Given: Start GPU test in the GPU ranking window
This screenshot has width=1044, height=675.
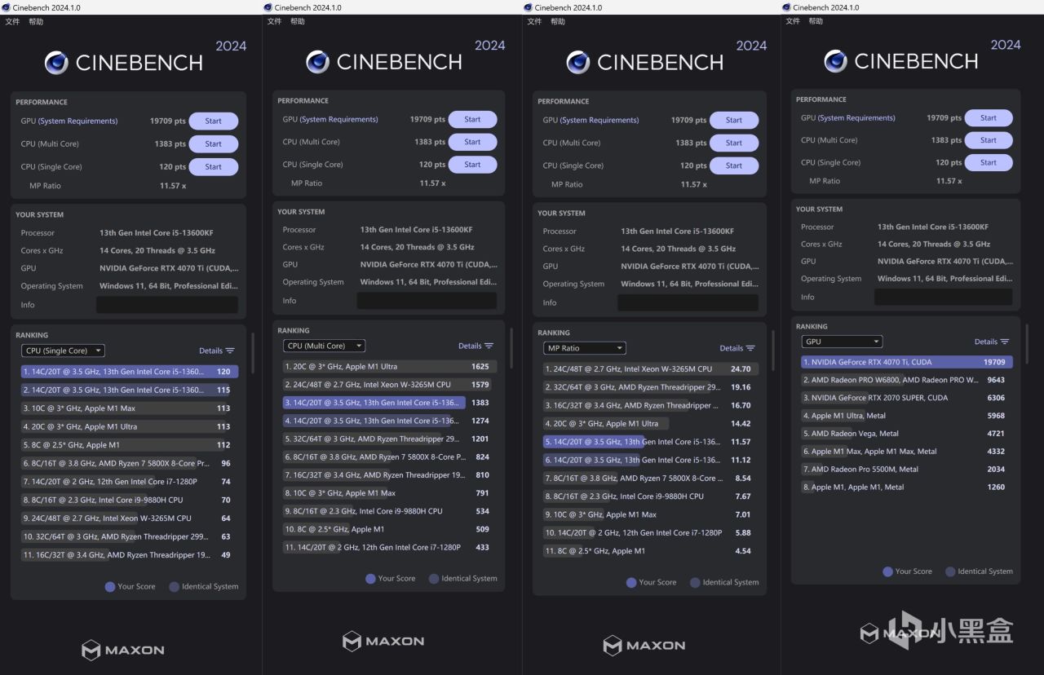Looking at the screenshot, I should (x=989, y=117).
